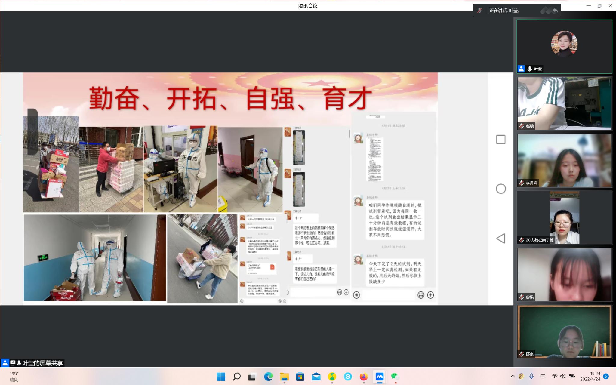Screen dimensions: 616x385
Task: Open QQ Music from the taskbar
Action: click(x=332, y=377)
